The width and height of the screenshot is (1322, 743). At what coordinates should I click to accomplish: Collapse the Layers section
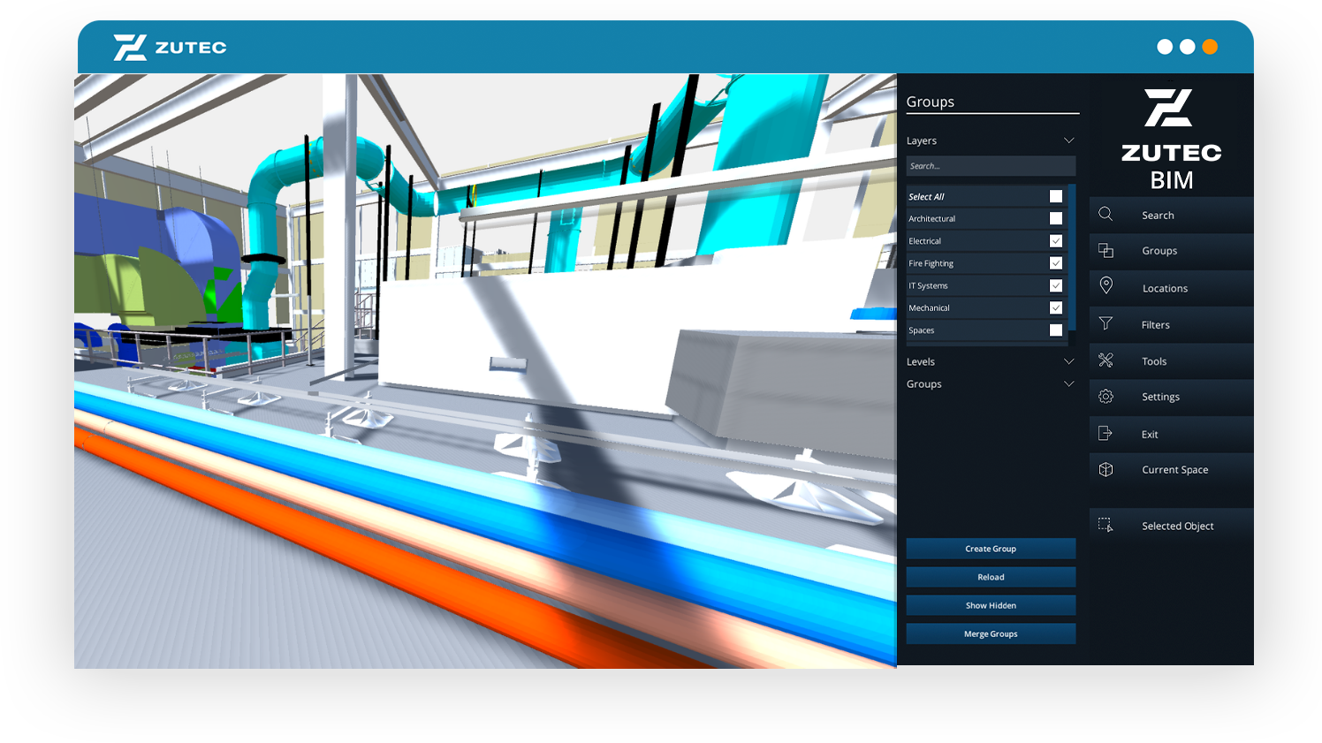click(x=1068, y=140)
